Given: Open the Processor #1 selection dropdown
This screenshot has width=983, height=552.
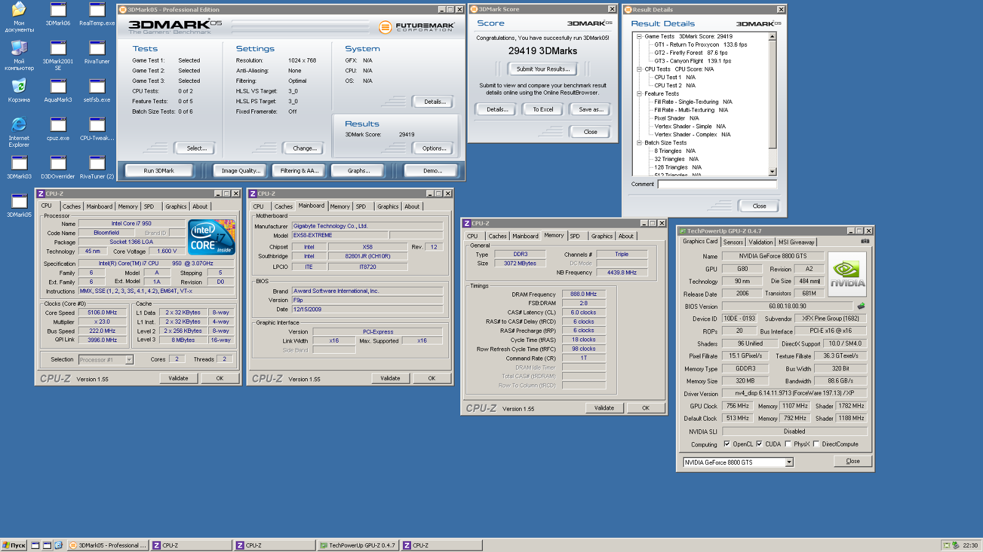Looking at the screenshot, I should 129,360.
